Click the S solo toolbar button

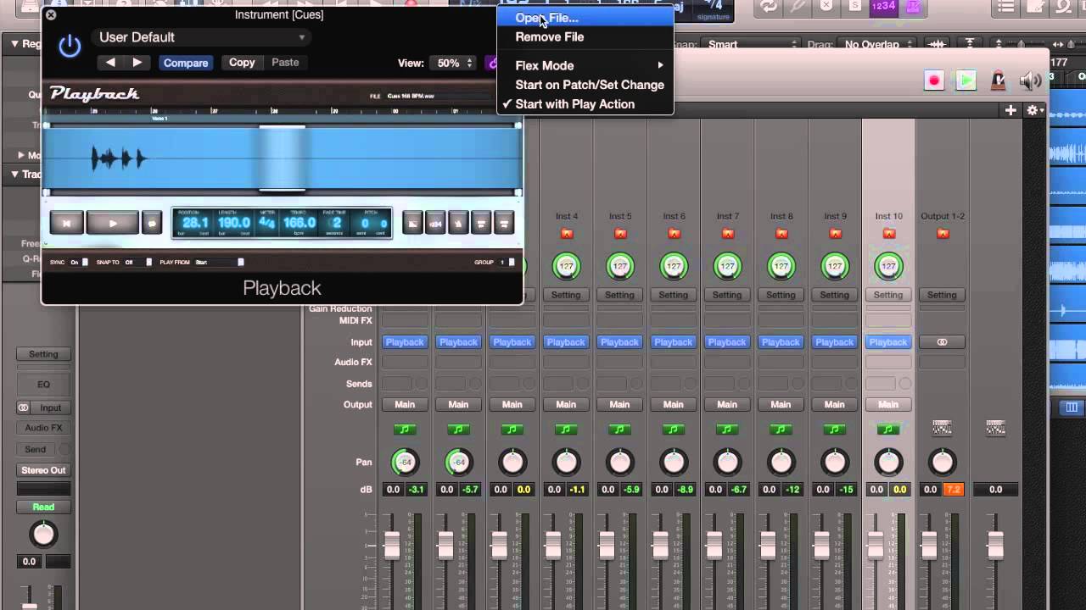(x=857, y=7)
